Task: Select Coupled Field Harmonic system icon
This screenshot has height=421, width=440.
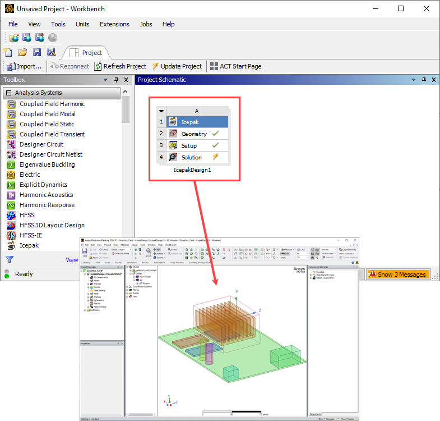Action: (11, 104)
